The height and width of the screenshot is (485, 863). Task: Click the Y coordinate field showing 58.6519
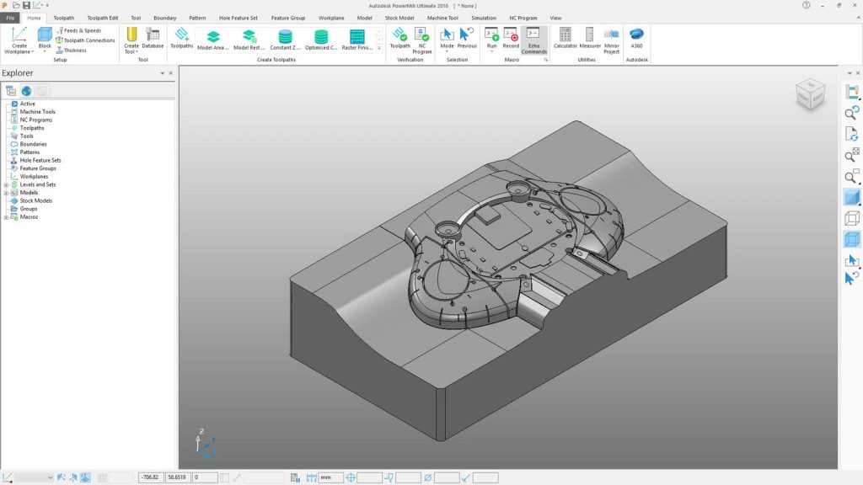pos(177,478)
